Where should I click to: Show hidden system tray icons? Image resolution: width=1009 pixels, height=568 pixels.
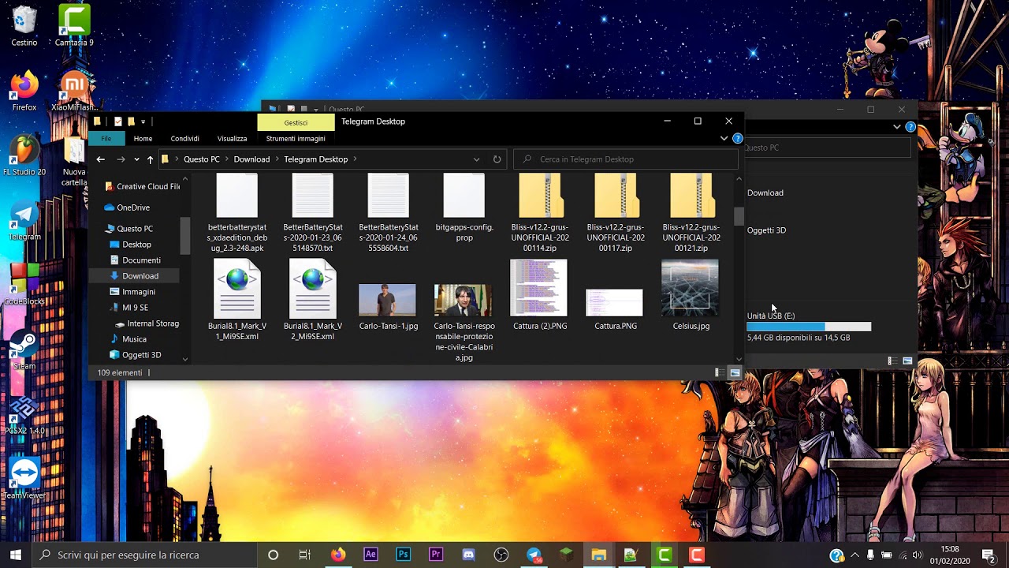click(854, 555)
